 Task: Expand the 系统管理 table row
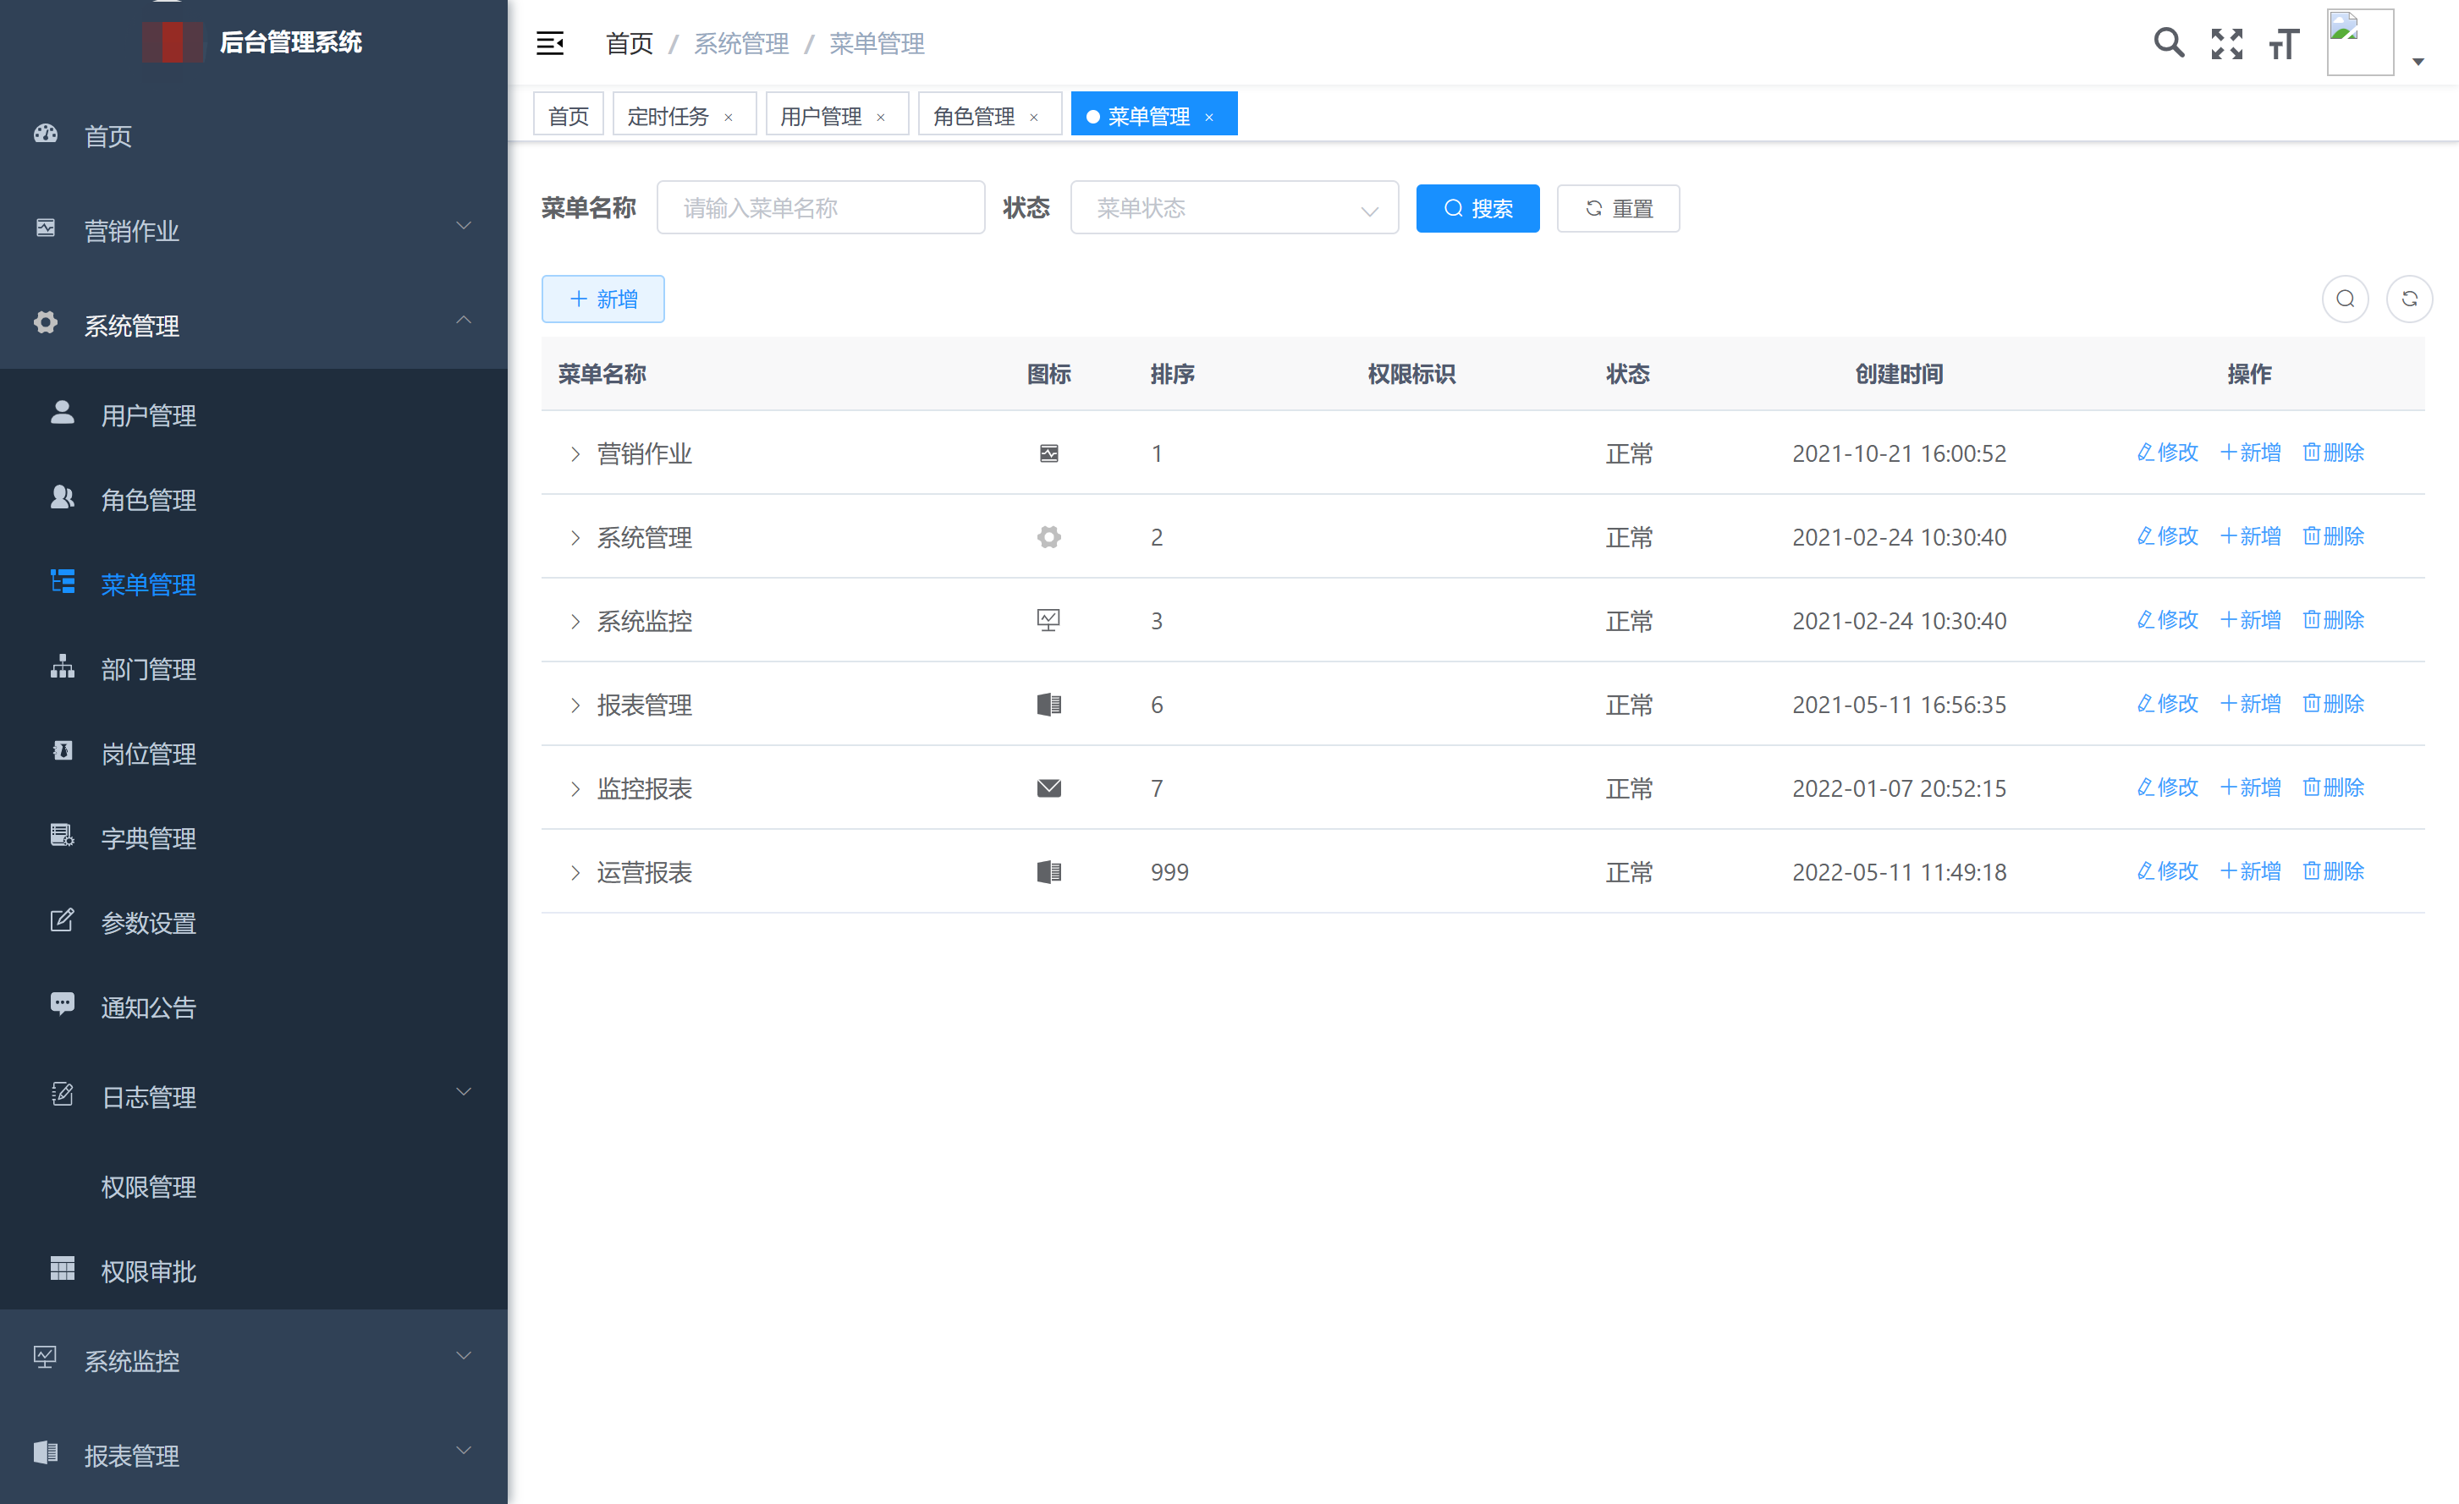(x=575, y=538)
